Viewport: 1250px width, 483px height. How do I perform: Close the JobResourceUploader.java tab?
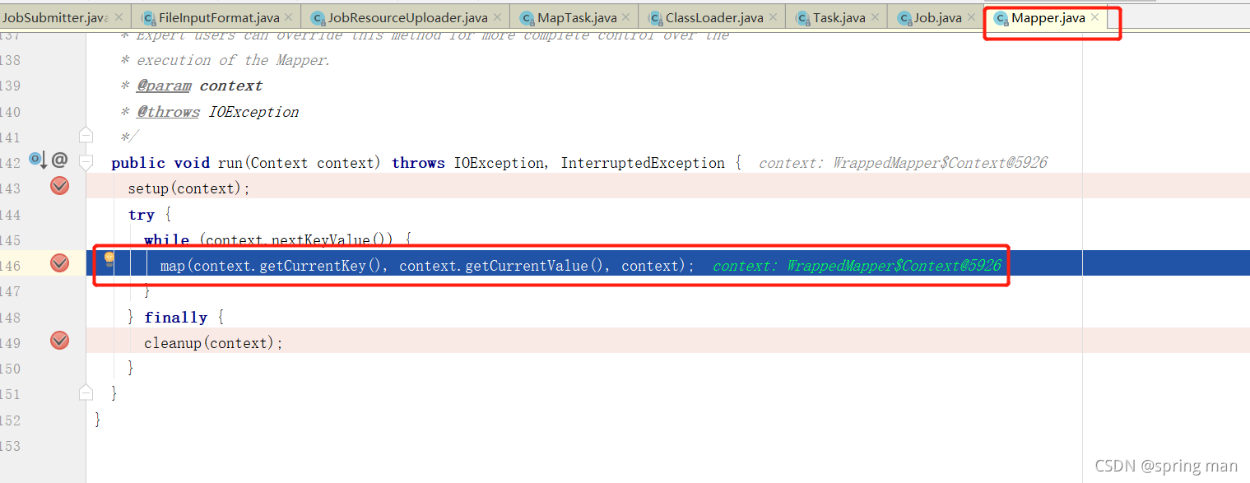(497, 17)
